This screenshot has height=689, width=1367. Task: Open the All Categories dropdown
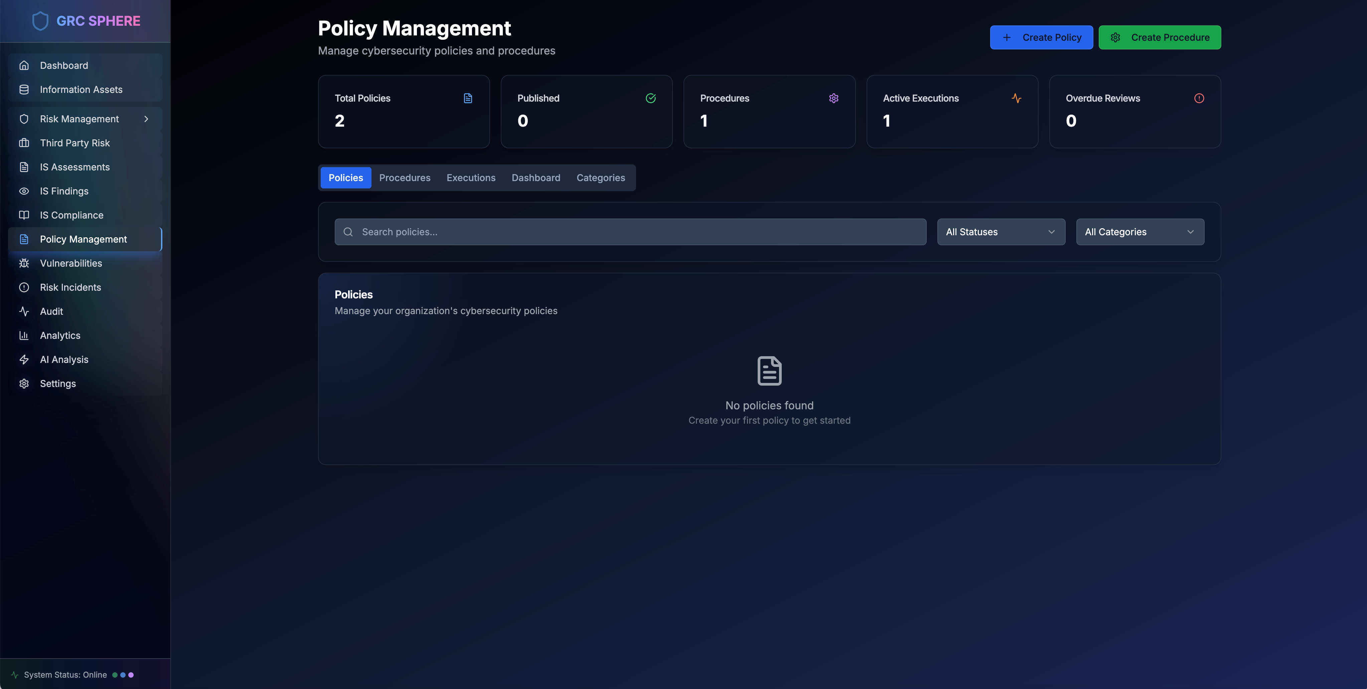coord(1140,232)
